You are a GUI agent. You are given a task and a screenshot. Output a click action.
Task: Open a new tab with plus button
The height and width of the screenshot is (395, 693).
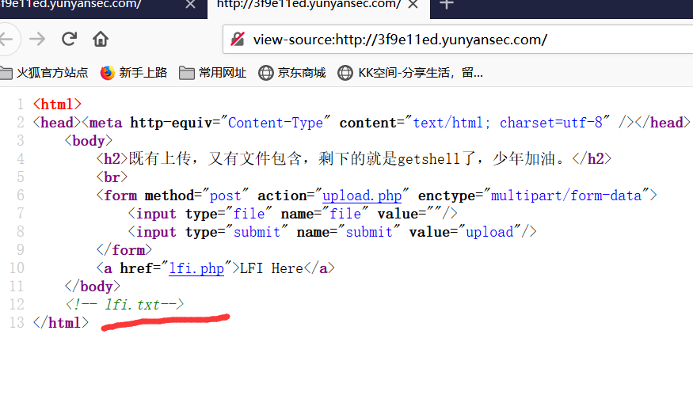[447, 5]
